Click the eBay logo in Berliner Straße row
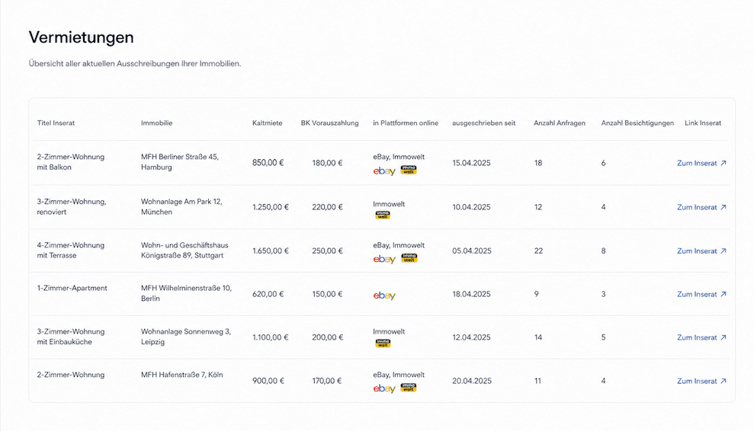The width and height of the screenshot is (754, 431). [384, 171]
